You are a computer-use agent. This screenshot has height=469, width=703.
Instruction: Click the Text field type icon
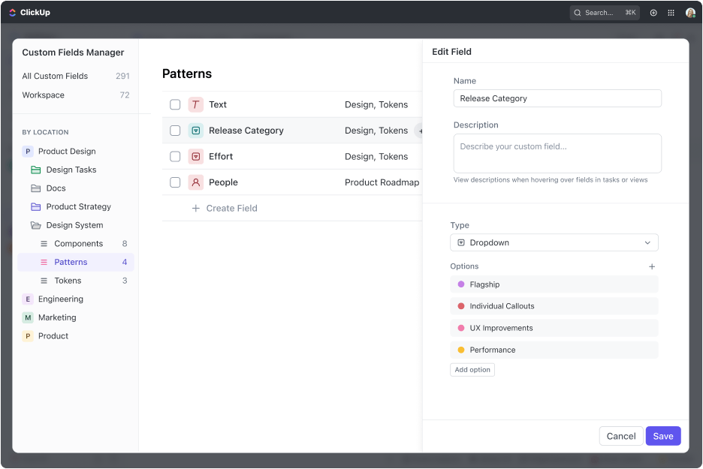click(x=196, y=105)
